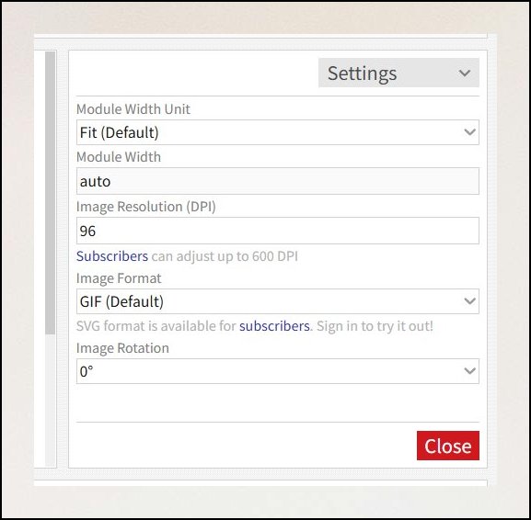Viewport: 531px width, 520px height.
Task: Expand the Image Format dropdown
Action: [x=278, y=301]
